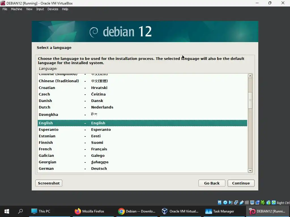Switch to This PC in taskbar
This screenshot has width=290, height=217.
coord(50,211)
